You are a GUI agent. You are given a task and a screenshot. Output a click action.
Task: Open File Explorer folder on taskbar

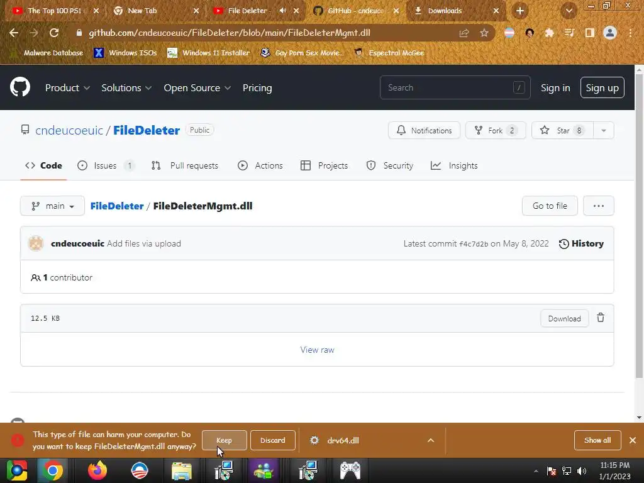(182, 470)
